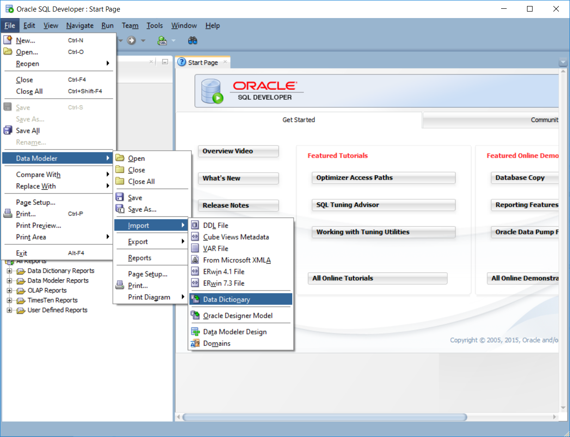Open the SQL Worksheet dropdown arrow

coord(173,41)
